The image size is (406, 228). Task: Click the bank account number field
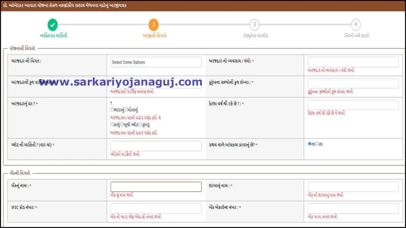click(352, 208)
